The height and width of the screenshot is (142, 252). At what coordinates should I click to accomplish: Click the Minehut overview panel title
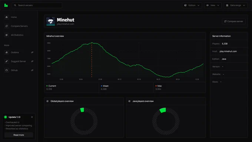click(x=55, y=36)
